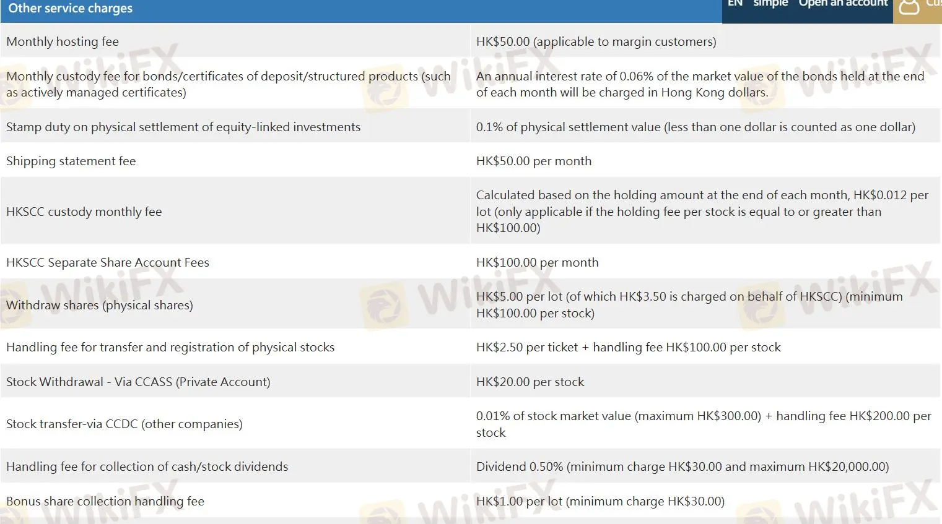
Task: Click the customer login user icon
Action: [909, 7]
